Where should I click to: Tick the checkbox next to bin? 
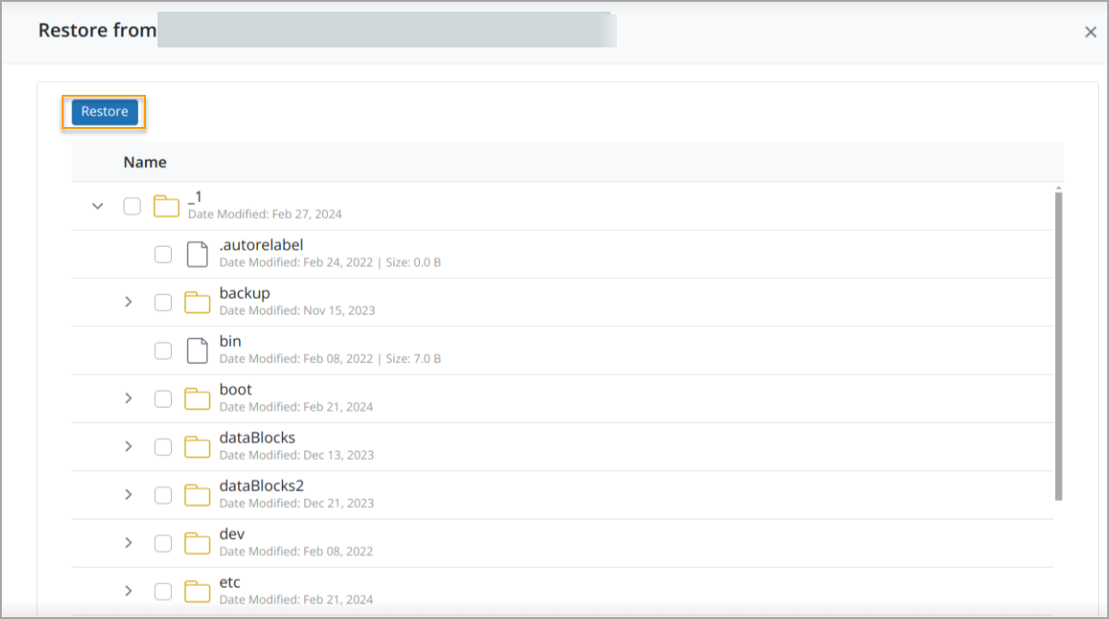(x=163, y=350)
